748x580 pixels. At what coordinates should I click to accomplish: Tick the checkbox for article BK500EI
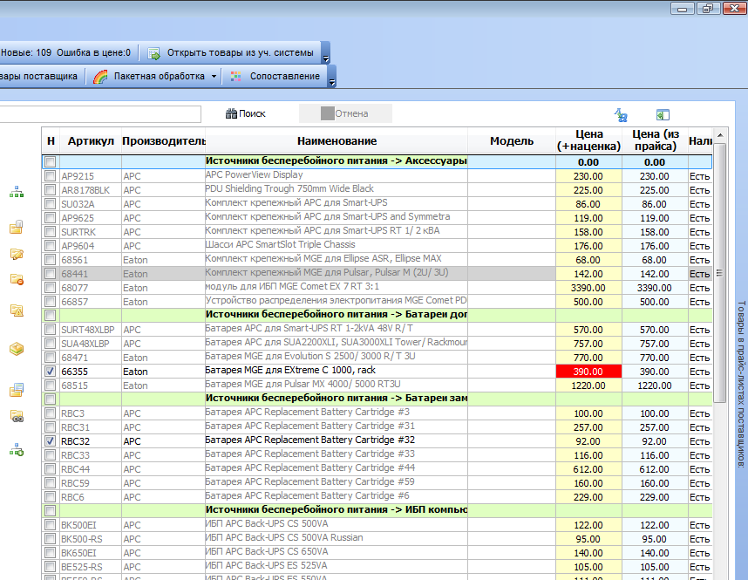tap(50, 525)
